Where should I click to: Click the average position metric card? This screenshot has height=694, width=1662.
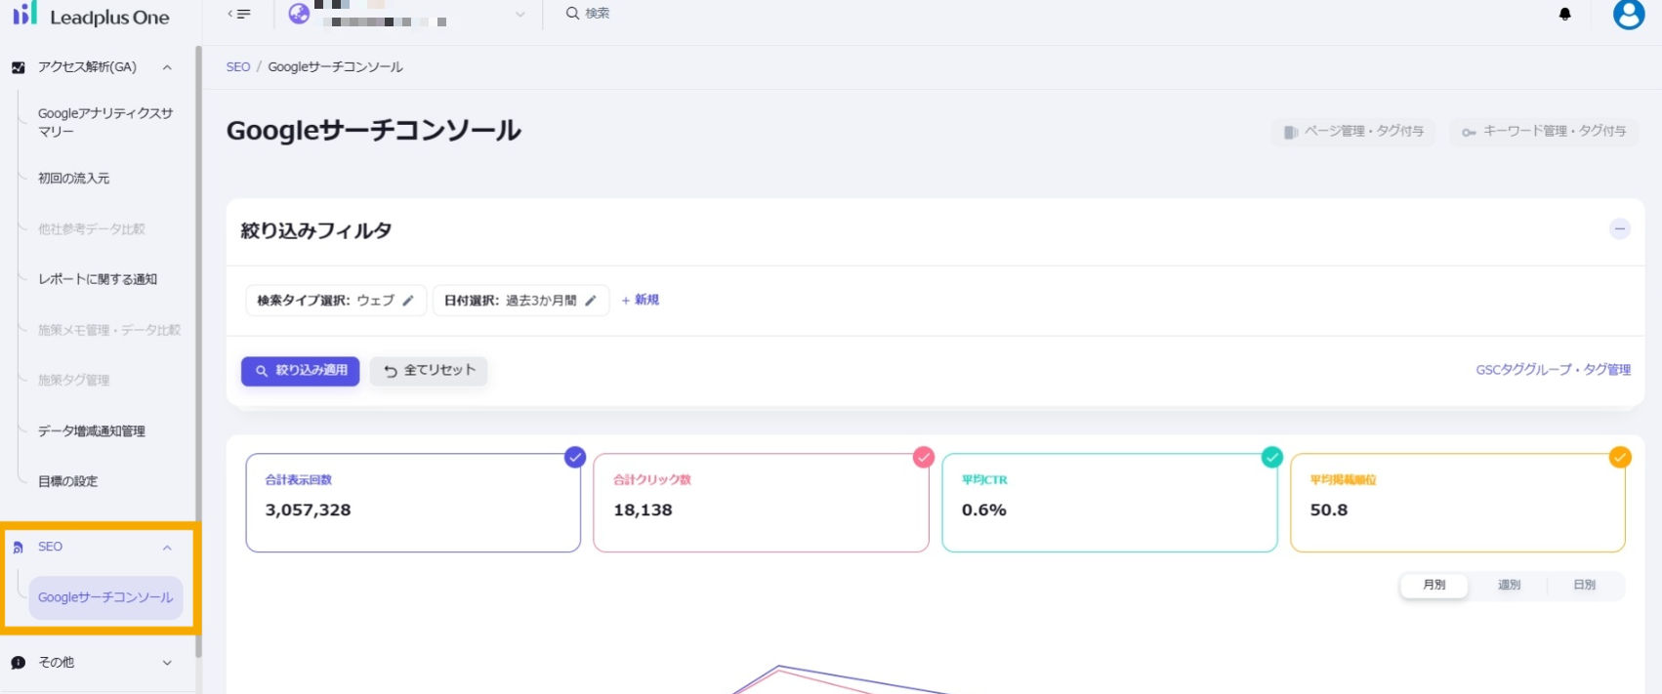pos(1457,504)
